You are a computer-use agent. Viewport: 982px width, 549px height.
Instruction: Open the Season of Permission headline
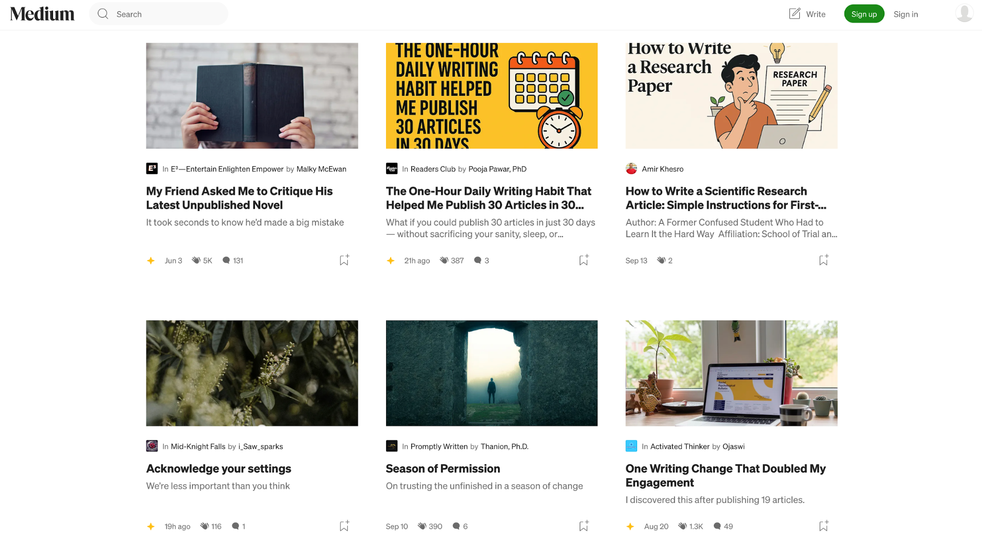(443, 468)
